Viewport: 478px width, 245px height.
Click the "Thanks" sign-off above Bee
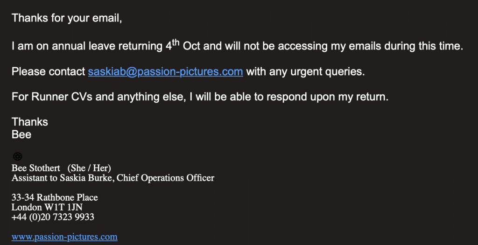pos(29,122)
